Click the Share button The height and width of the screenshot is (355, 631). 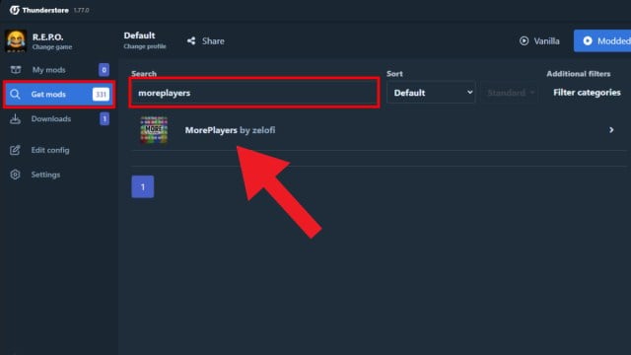point(206,41)
